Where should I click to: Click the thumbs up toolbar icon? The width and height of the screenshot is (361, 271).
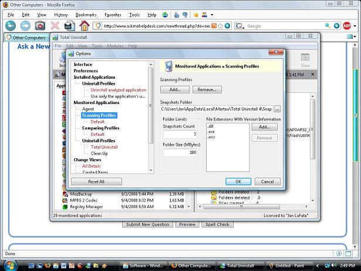point(177,15)
